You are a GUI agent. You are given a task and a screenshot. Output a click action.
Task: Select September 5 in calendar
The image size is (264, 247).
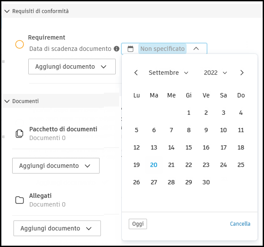[x=137, y=130]
